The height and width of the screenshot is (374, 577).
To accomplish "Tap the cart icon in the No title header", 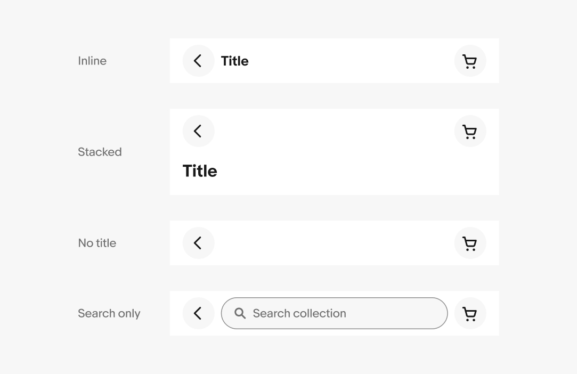I will [x=470, y=243].
